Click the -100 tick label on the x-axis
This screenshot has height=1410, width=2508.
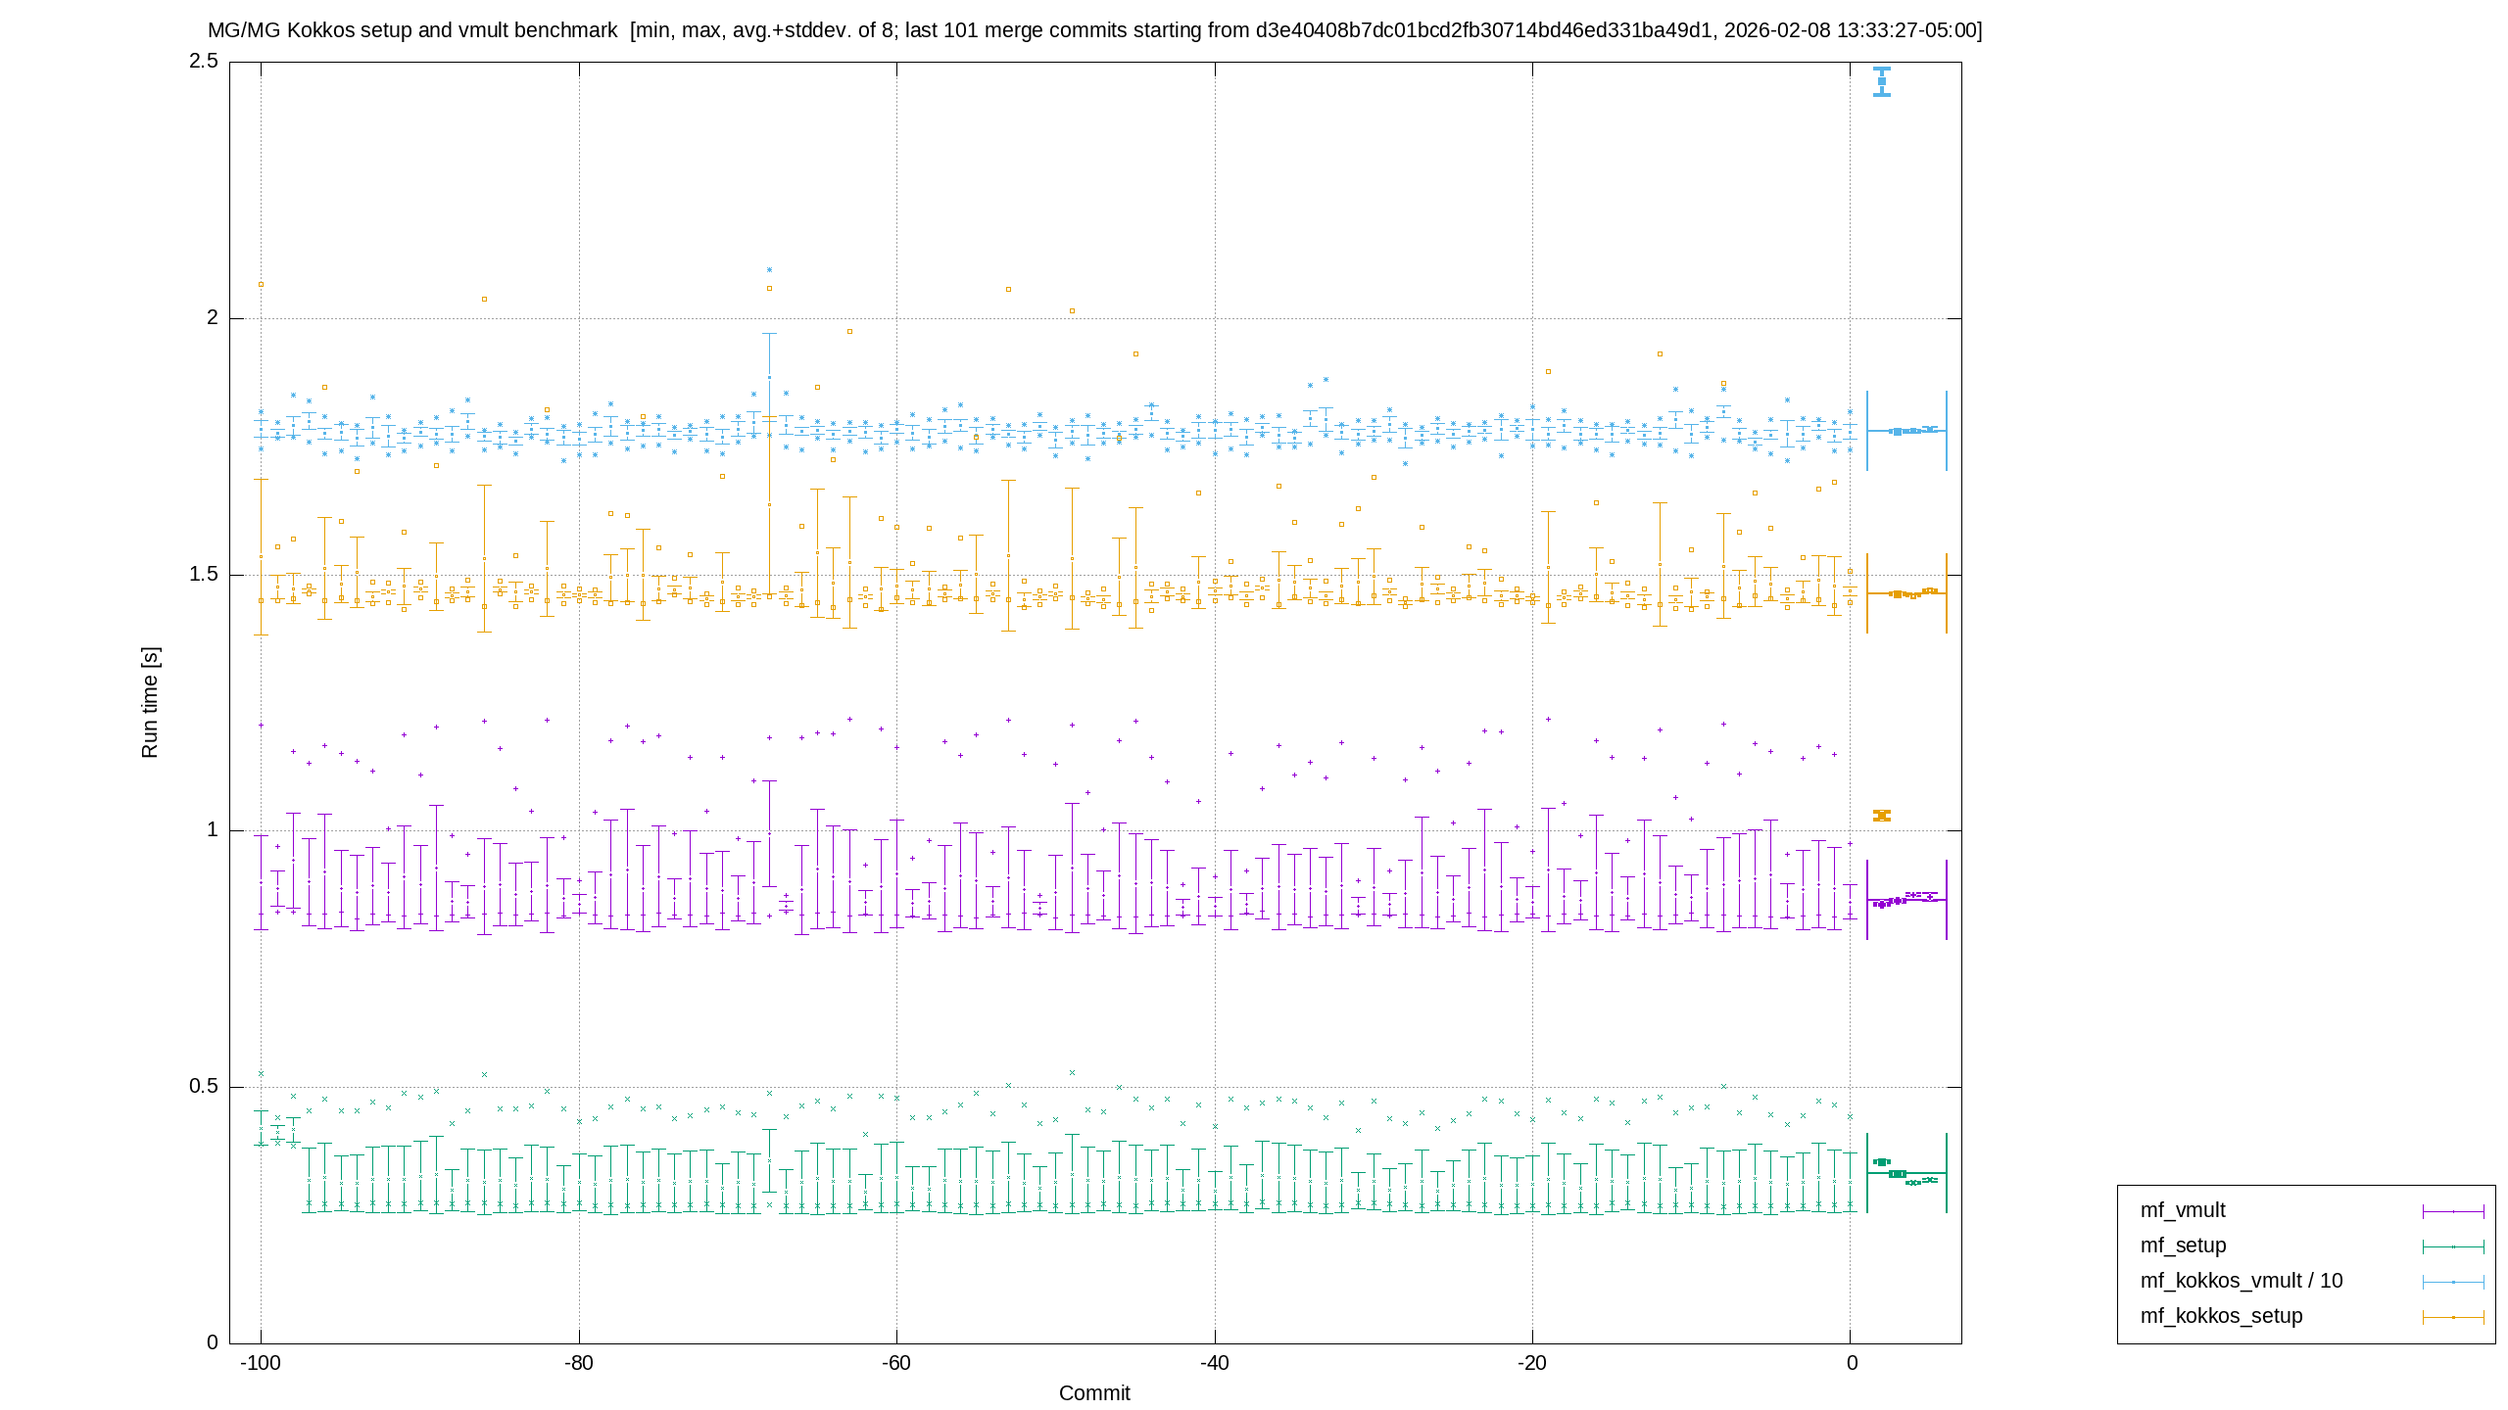click(261, 1364)
